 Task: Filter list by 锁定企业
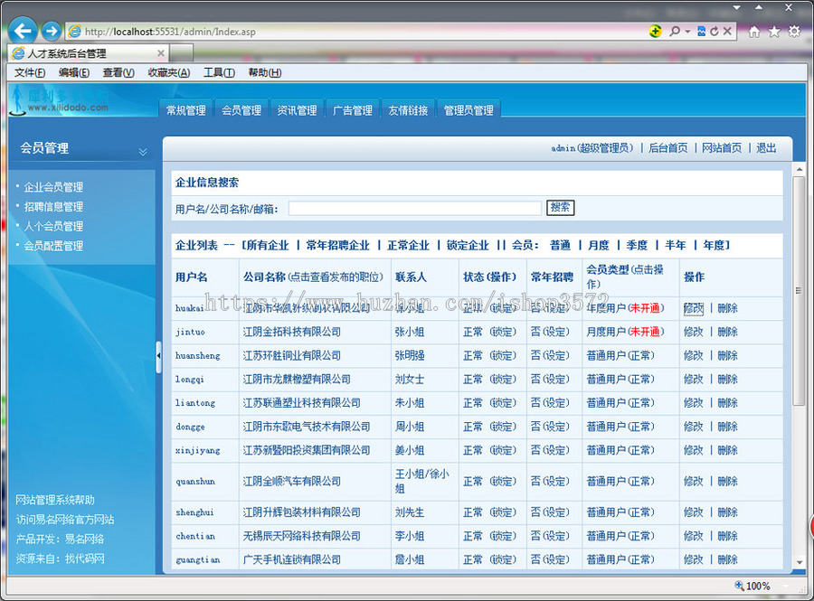coord(468,245)
